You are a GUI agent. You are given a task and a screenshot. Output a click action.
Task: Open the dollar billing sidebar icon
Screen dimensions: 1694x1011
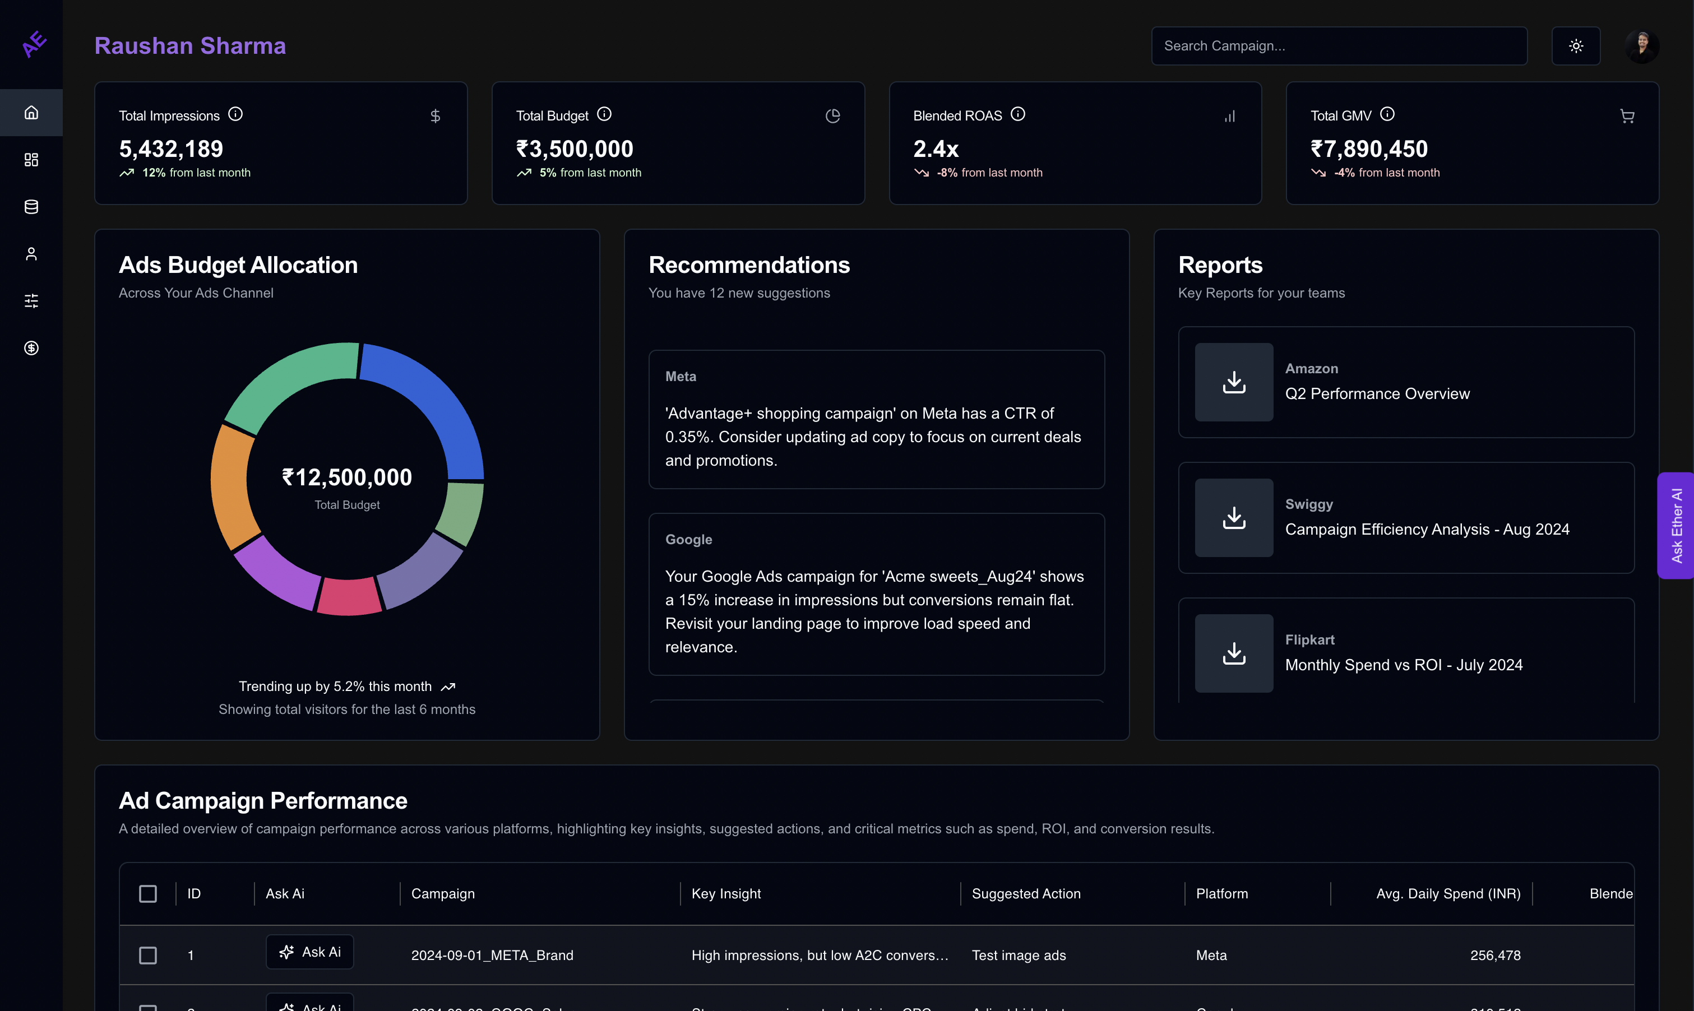tap(31, 348)
